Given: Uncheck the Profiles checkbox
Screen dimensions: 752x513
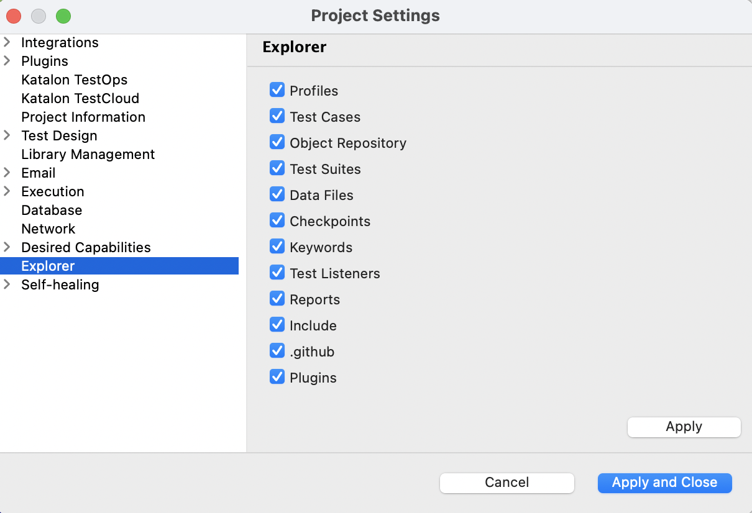Looking at the screenshot, I should [x=277, y=91].
